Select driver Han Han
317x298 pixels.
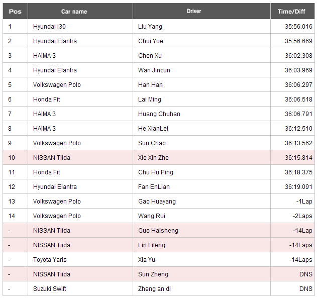click(x=150, y=85)
